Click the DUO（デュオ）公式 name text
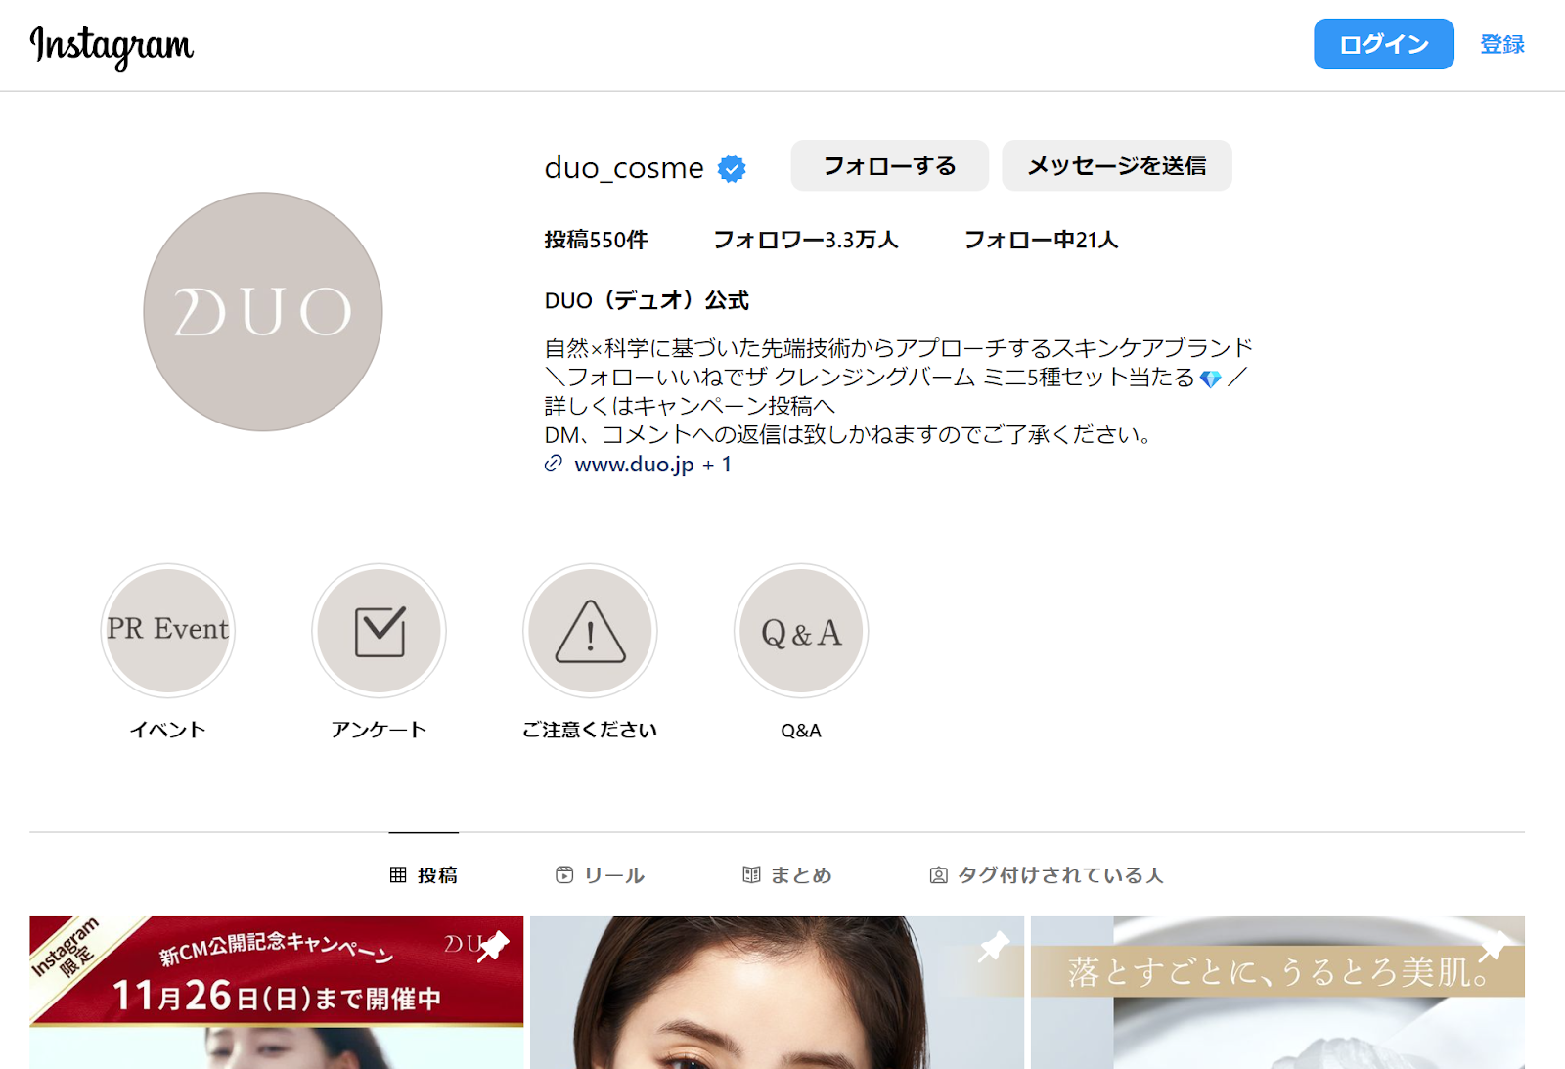Viewport: 1565px width, 1069px height. [647, 300]
